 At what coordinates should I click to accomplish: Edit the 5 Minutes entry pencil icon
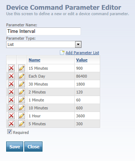pos(22,124)
